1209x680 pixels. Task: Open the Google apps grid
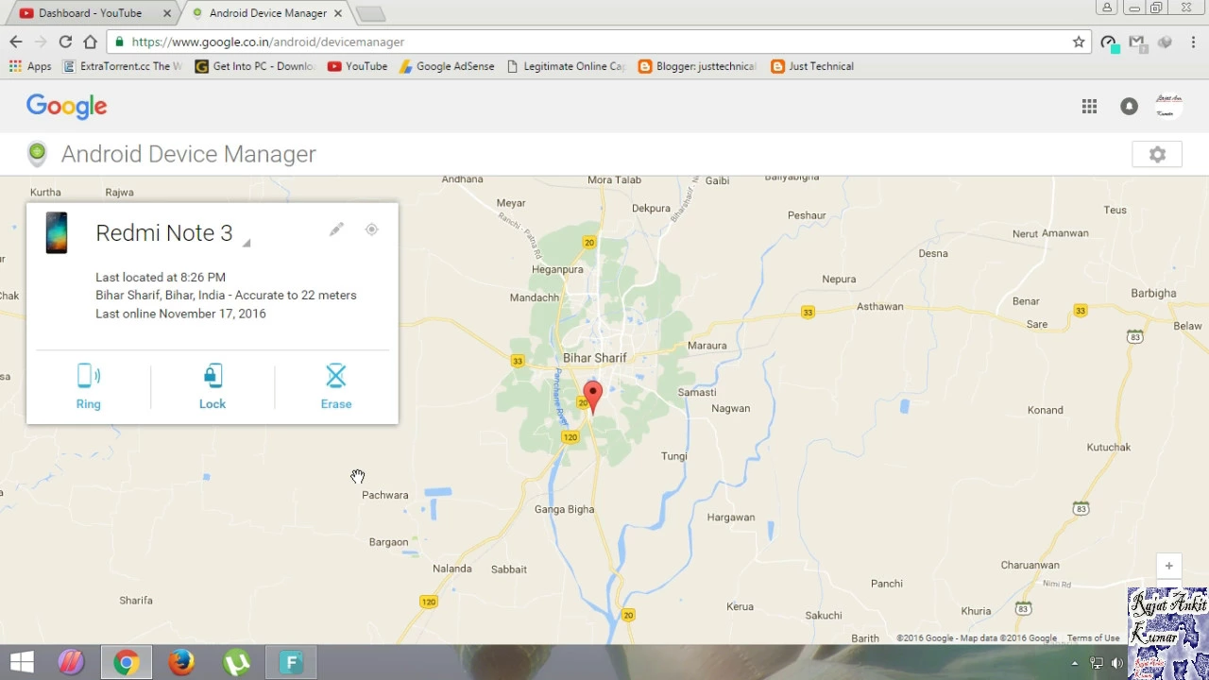(x=1089, y=107)
